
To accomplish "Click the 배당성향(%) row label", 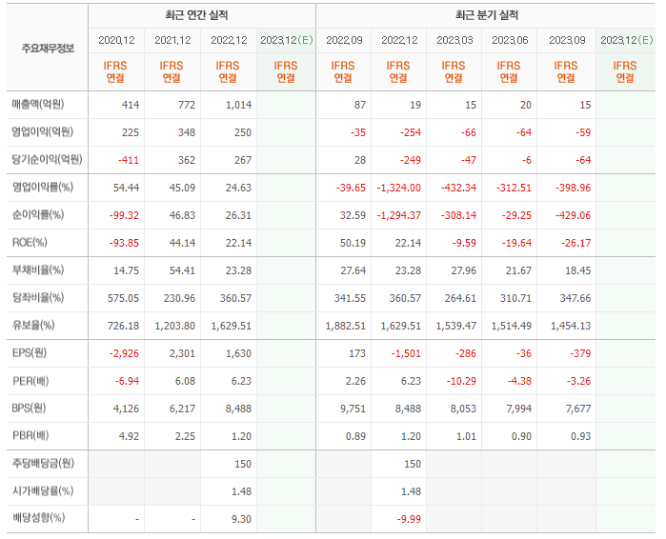I will pos(38,518).
